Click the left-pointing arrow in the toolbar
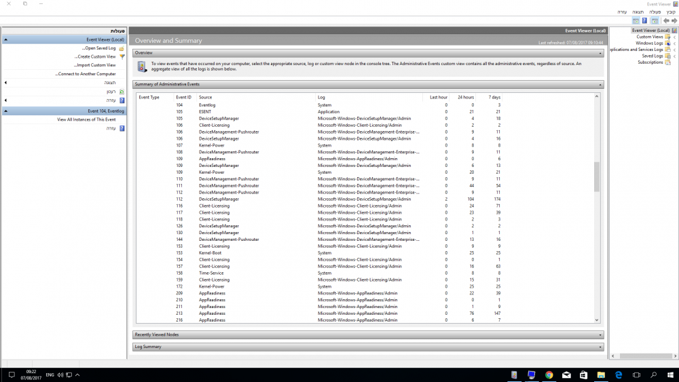This screenshot has height=382, width=679. [x=667, y=21]
